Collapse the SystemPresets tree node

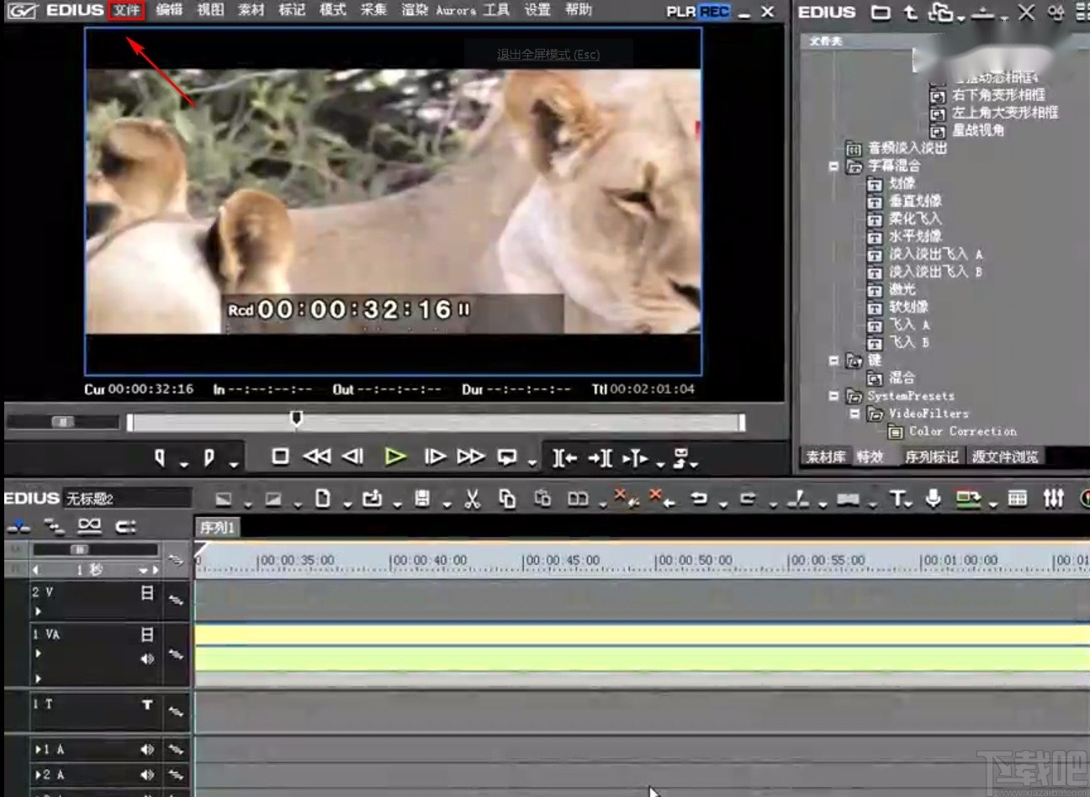point(833,396)
